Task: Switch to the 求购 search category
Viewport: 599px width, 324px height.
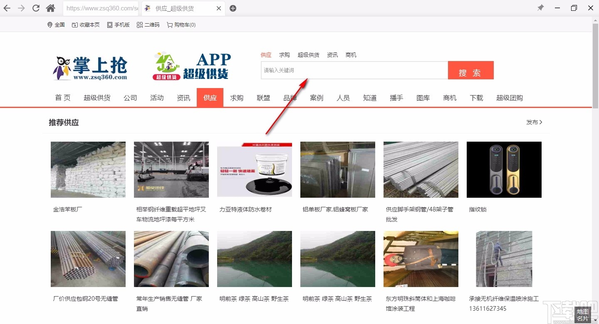Action: (x=284, y=54)
